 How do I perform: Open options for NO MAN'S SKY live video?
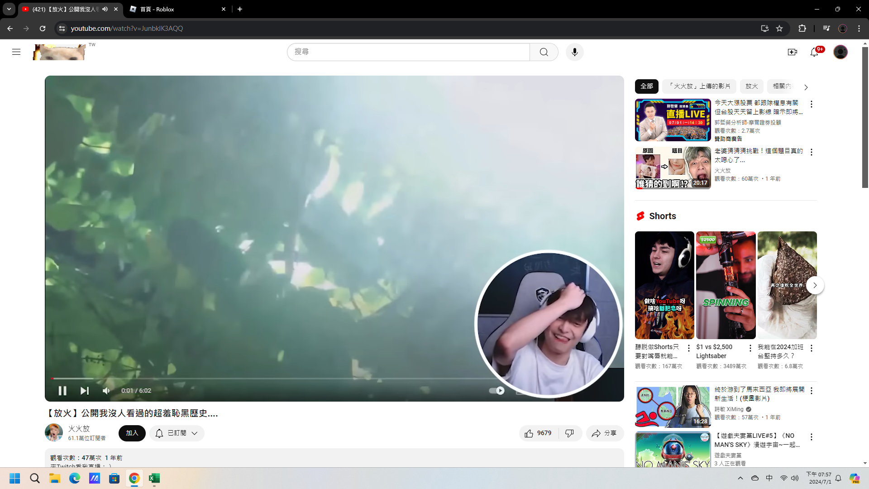pos(811,437)
